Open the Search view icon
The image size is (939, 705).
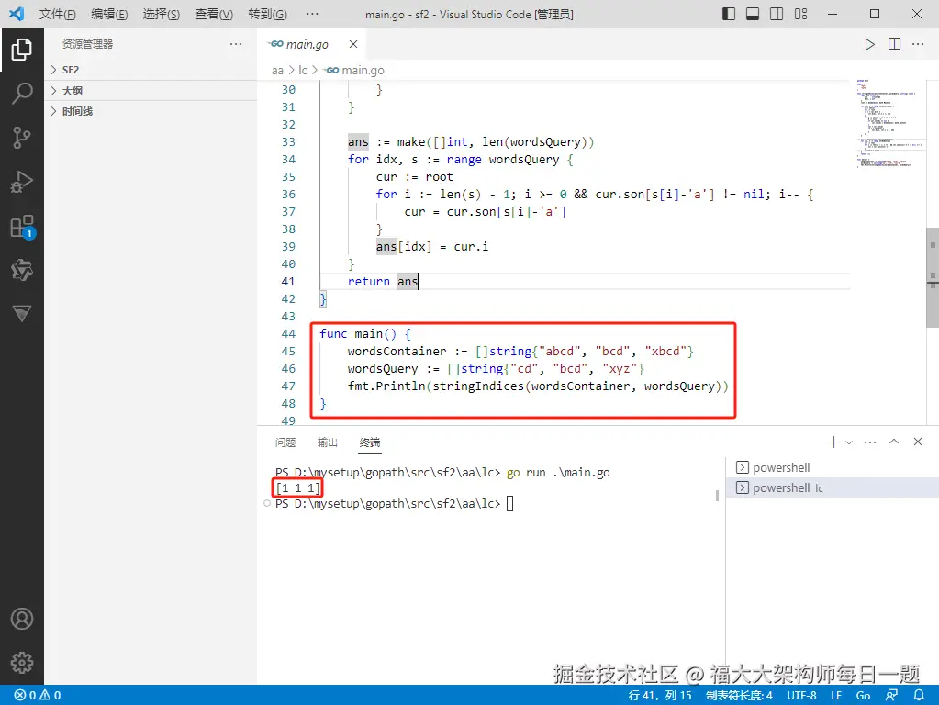[x=21, y=94]
